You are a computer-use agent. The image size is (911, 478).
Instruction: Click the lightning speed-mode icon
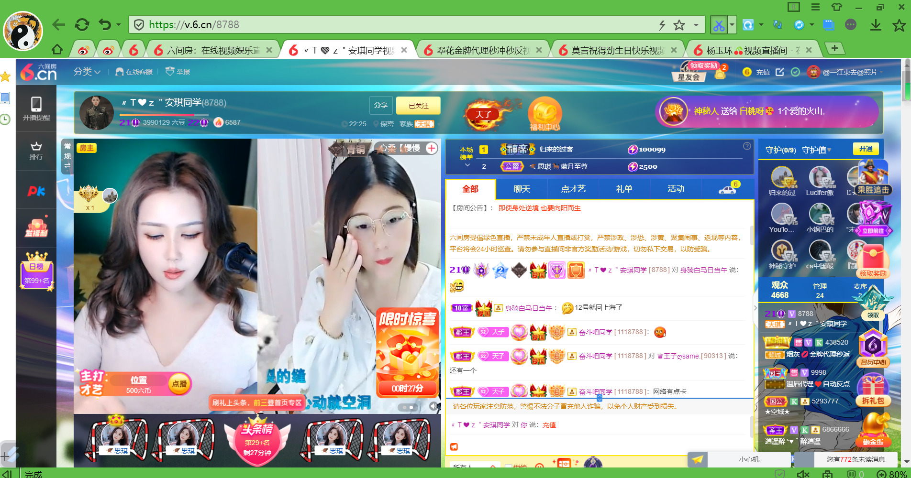click(662, 25)
